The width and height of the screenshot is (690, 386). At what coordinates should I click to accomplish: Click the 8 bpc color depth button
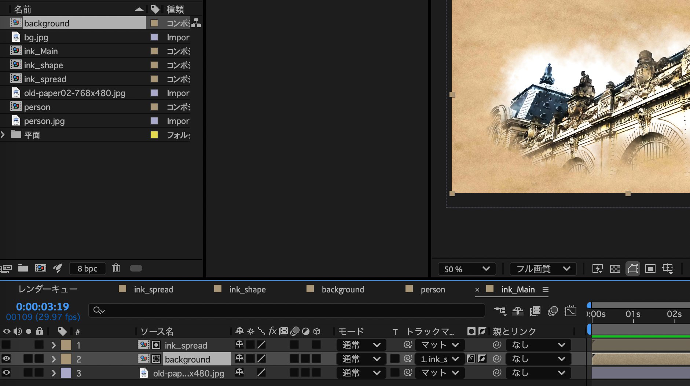(87, 269)
